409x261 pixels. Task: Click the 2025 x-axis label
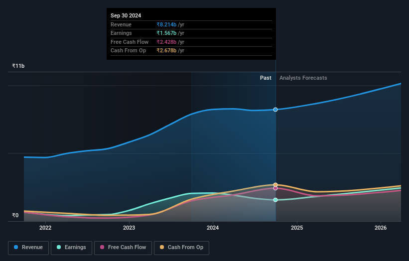click(x=297, y=228)
